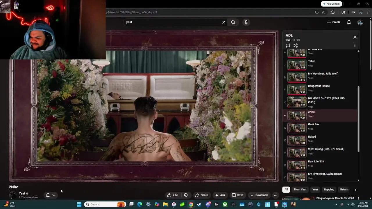The width and height of the screenshot is (372, 209).
Task: Expand the subscription notification chevron dropdown
Action: (x=53, y=195)
